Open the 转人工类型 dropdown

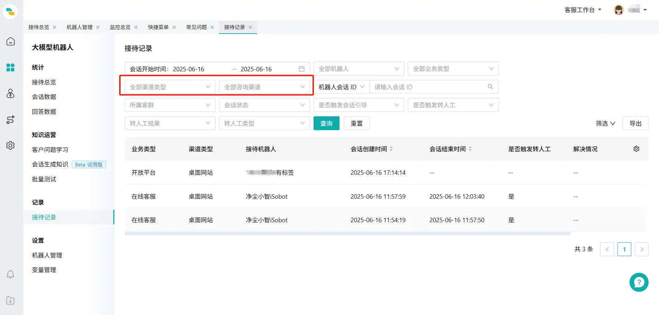(x=264, y=123)
